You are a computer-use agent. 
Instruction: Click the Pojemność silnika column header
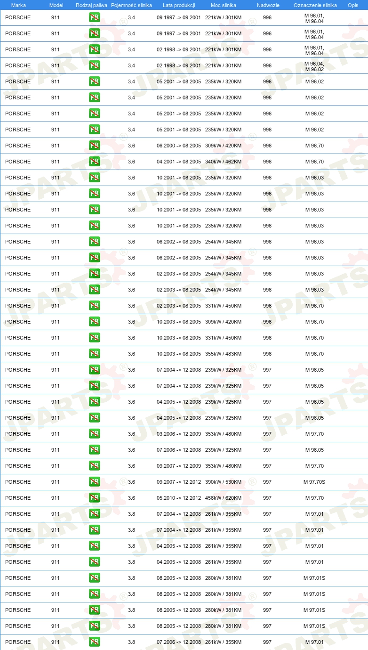[x=131, y=5]
